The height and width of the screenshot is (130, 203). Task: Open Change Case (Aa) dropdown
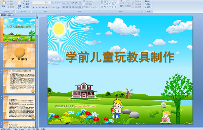tap(54, 7)
